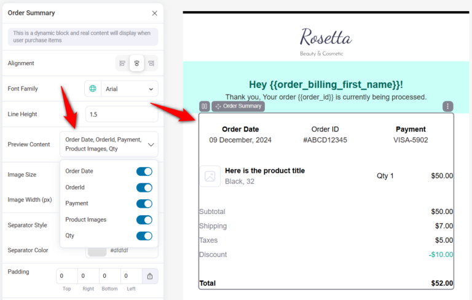This screenshot has width=472, height=300.
Task: Turn off the Payment toggle
Action: pyautogui.click(x=144, y=203)
